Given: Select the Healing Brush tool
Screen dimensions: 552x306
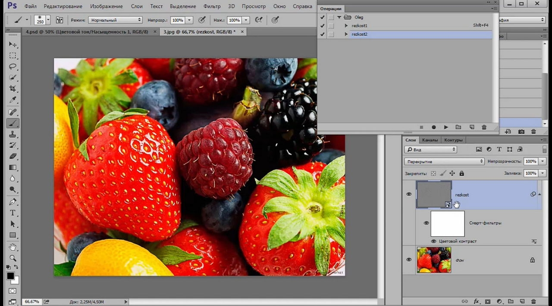Looking at the screenshot, I should (13, 112).
